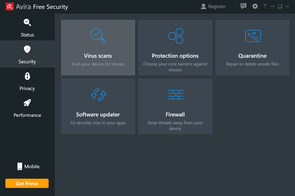This screenshot has width=295, height=196.
Task: Click the Avira red logo icon
Action: pos(10,7)
